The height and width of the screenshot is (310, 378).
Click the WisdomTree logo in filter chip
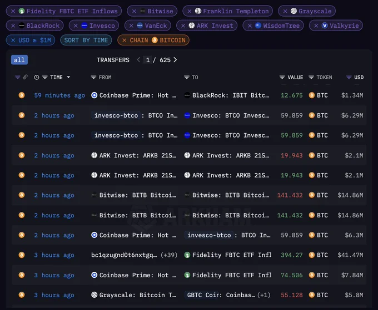click(x=258, y=26)
